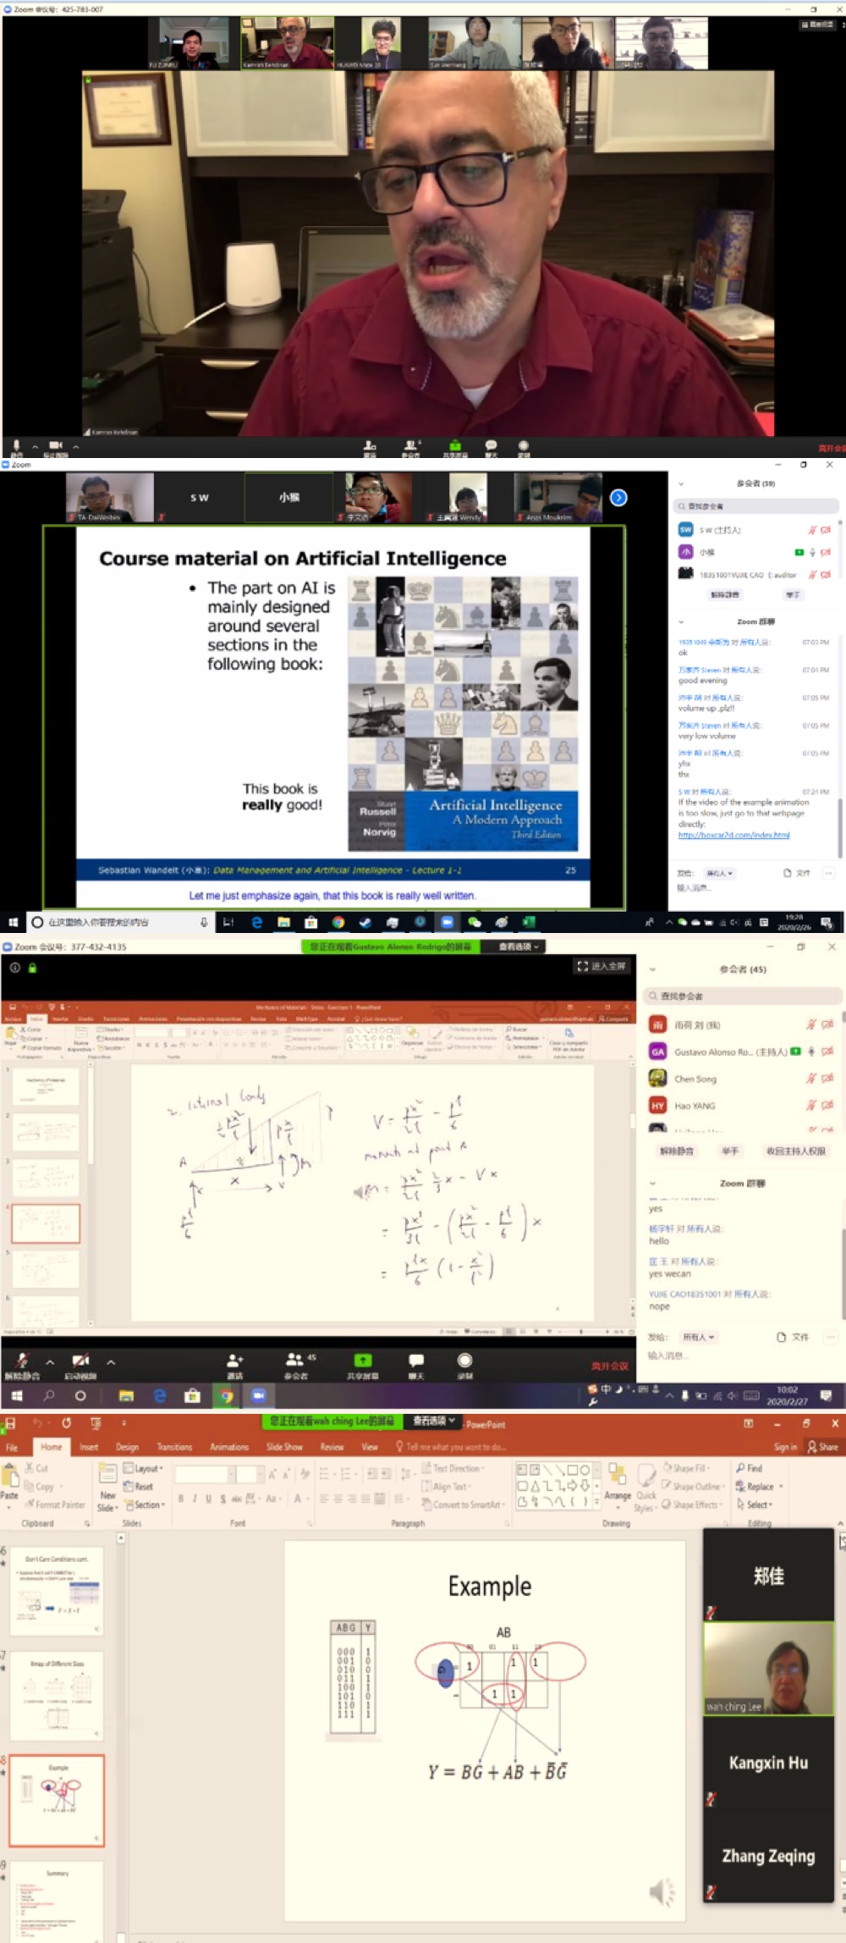Click the Find tool in Editing group
846x1943 pixels.
click(x=750, y=1468)
